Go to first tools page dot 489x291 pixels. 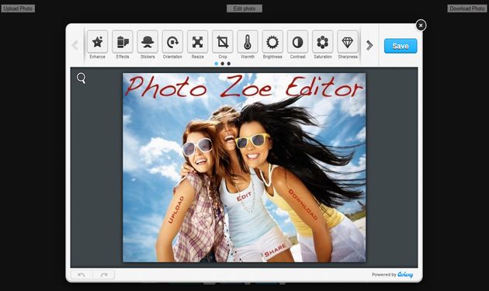[216, 64]
